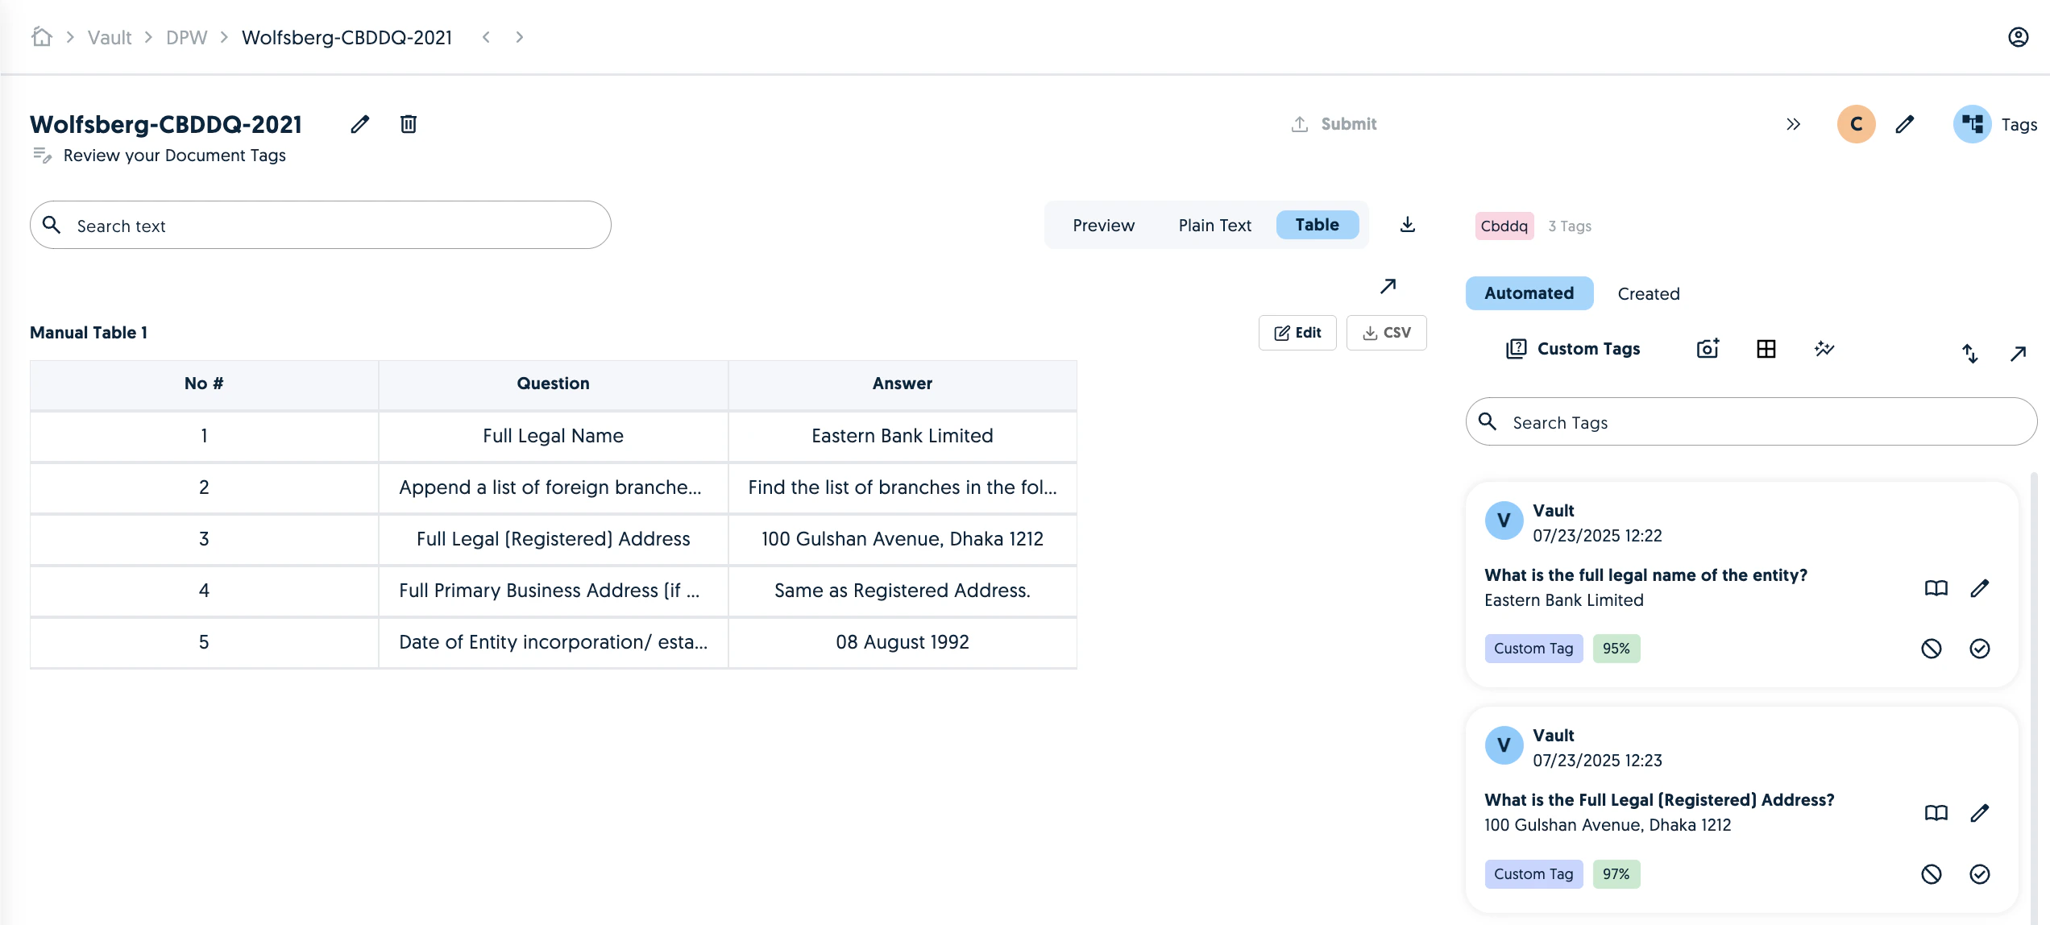Open the Tags hierarchy icon

1973,124
